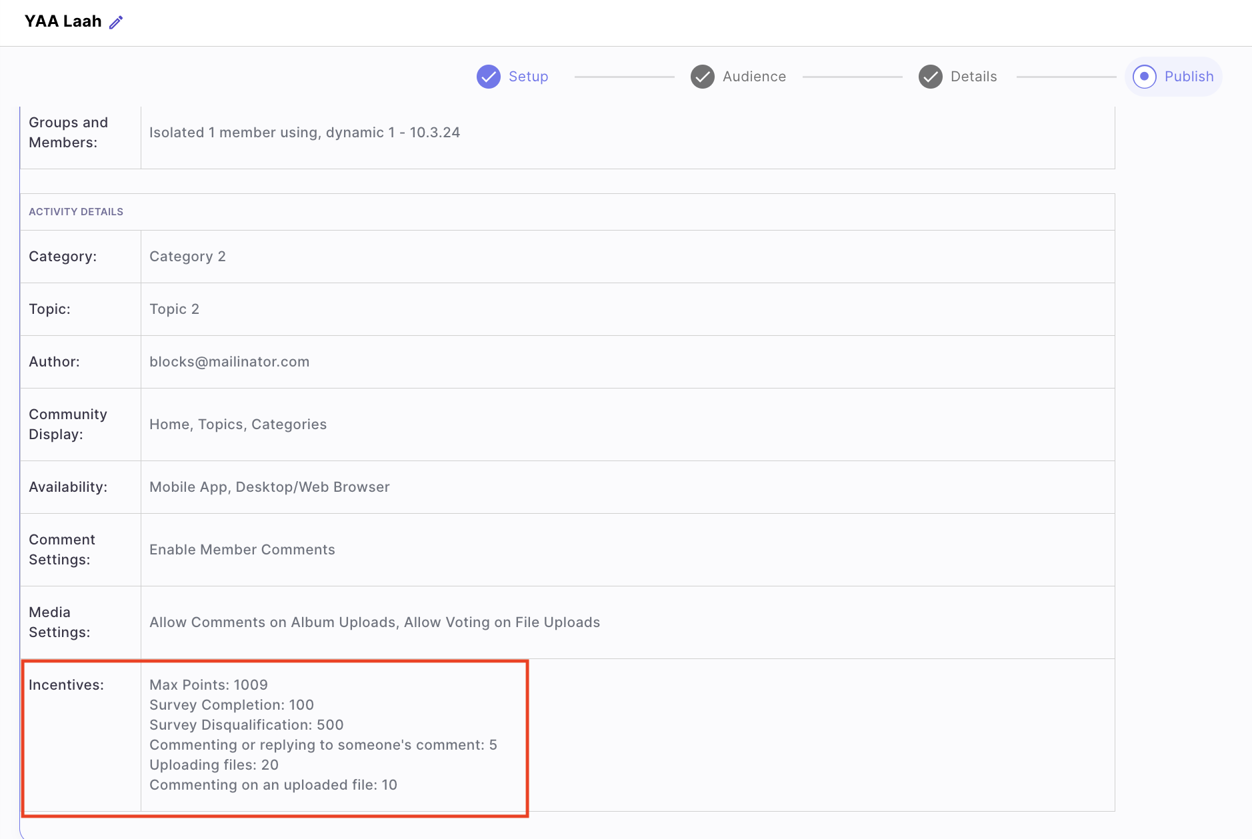
Task: Open the Audience step
Action: [x=754, y=77]
